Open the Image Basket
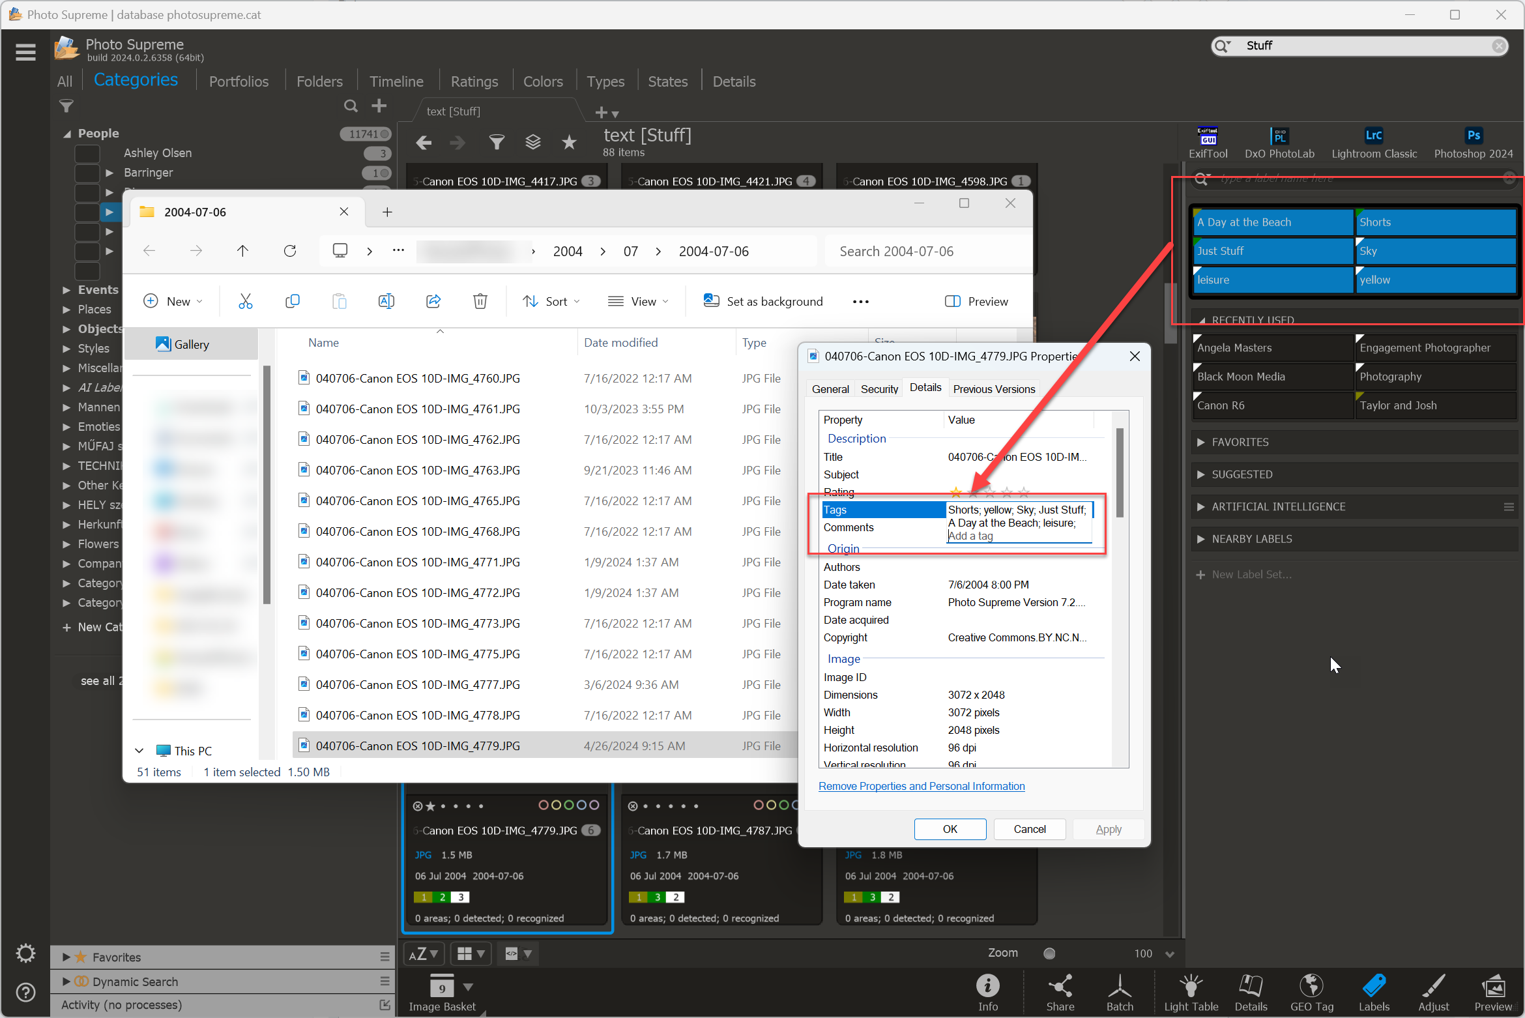The image size is (1525, 1018). point(443,993)
